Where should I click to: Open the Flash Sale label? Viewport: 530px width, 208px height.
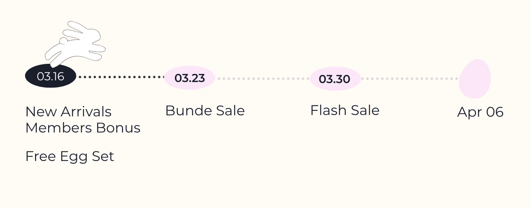click(345, 111)
